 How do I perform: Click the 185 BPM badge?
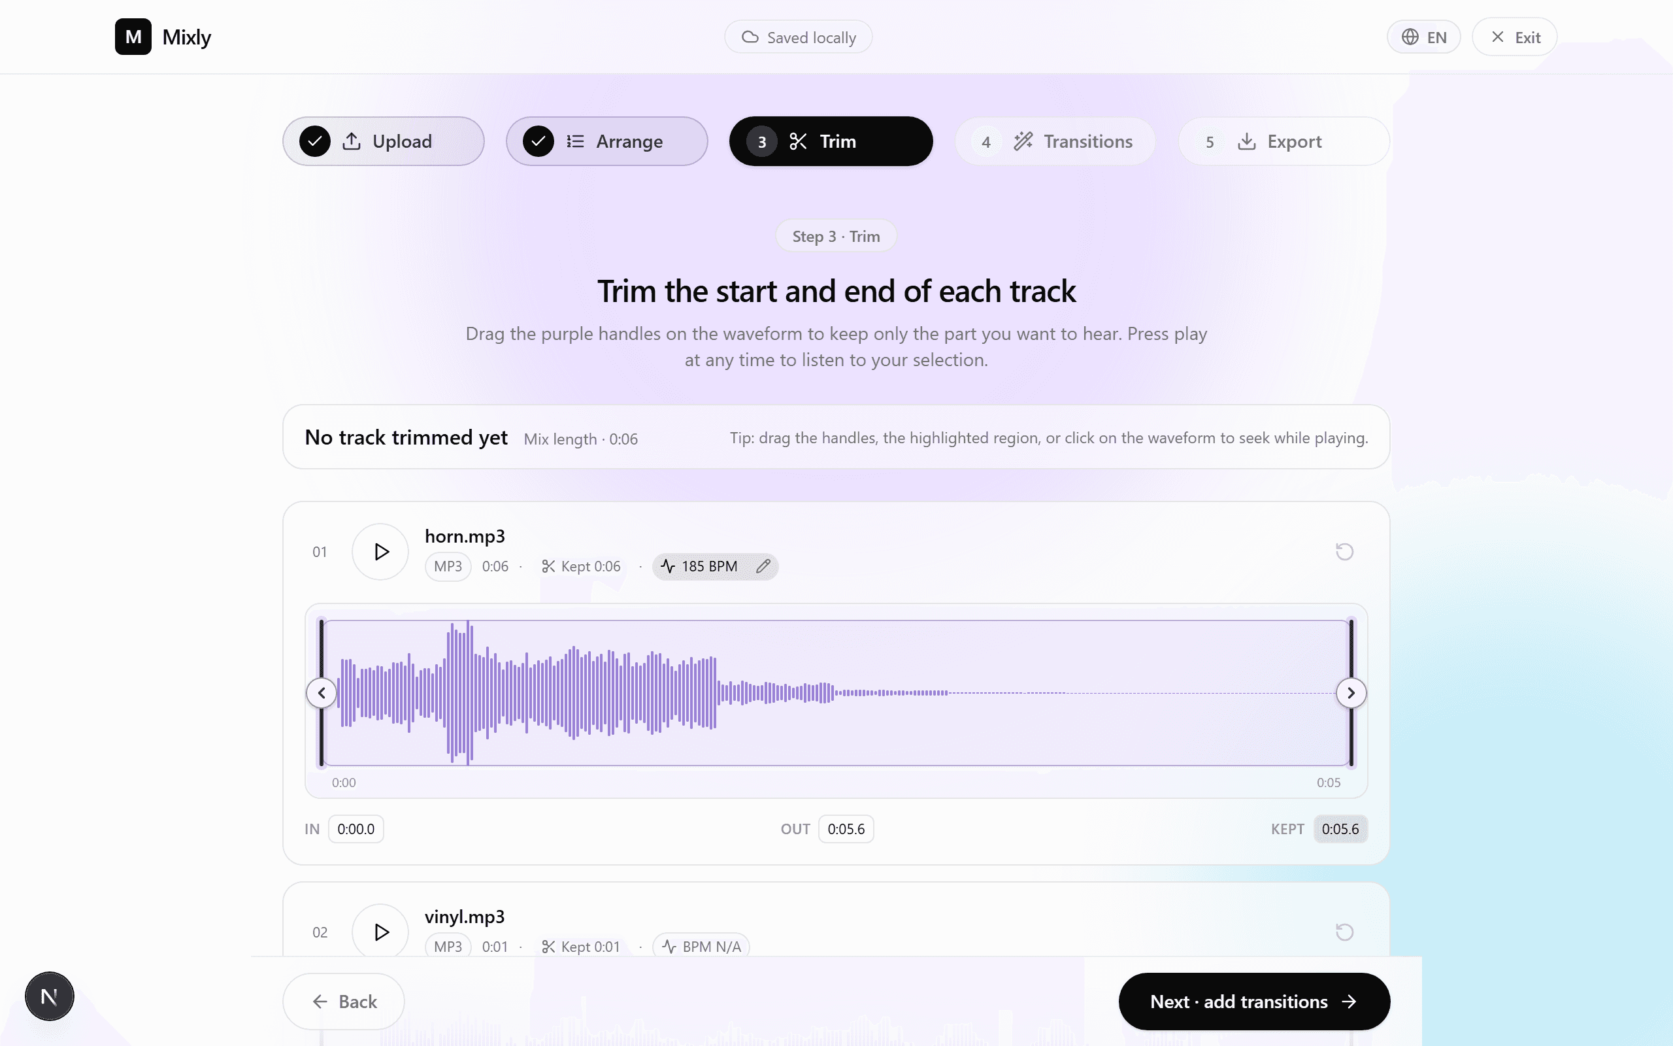(715, 567)
